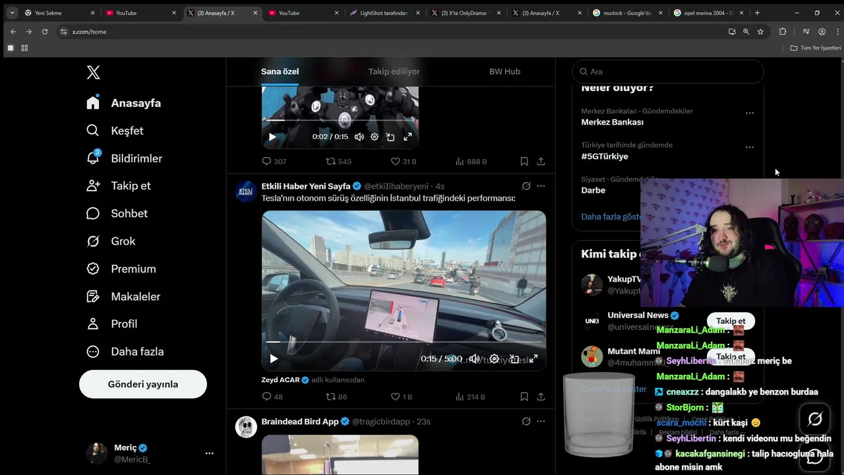Click Gönderi yayınla button

click(143, 384)
